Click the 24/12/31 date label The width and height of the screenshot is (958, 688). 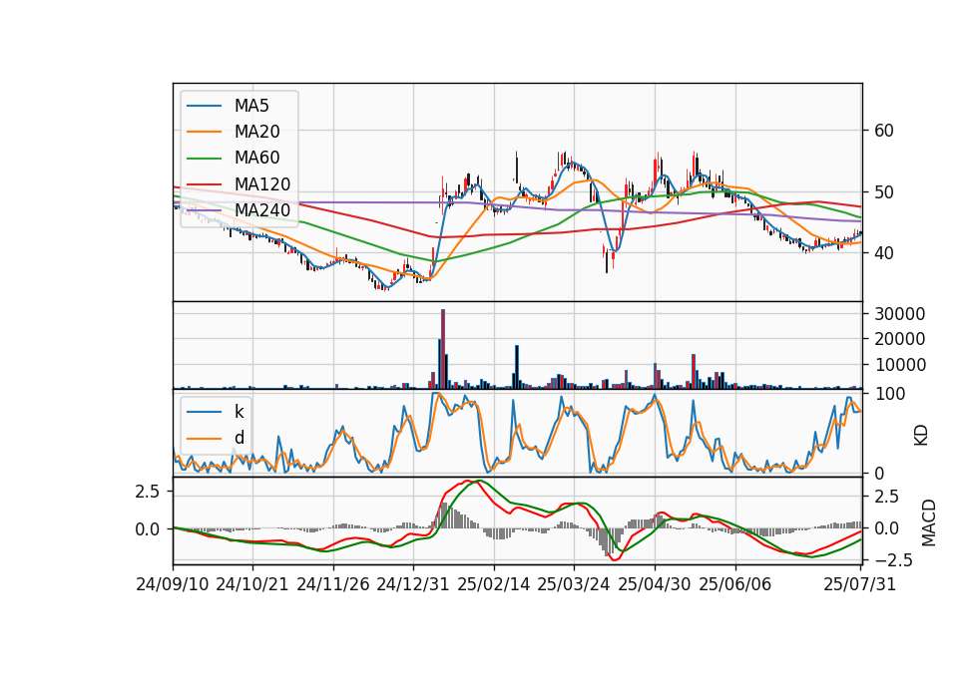pyautogui.click(x=413, y=585)
